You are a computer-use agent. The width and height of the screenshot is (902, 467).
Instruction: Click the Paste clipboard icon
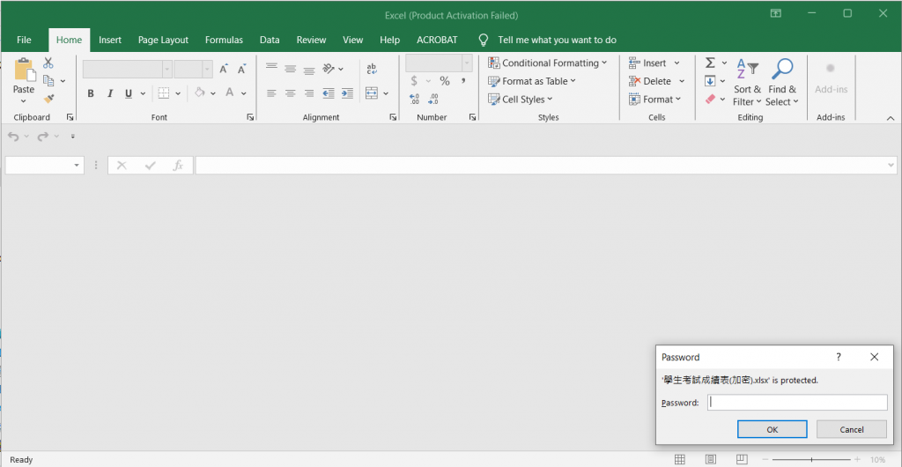[24, 70]
